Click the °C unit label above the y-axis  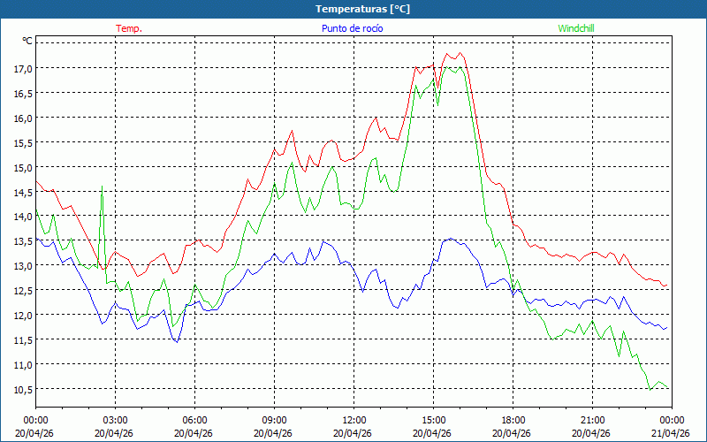point(27,41)
